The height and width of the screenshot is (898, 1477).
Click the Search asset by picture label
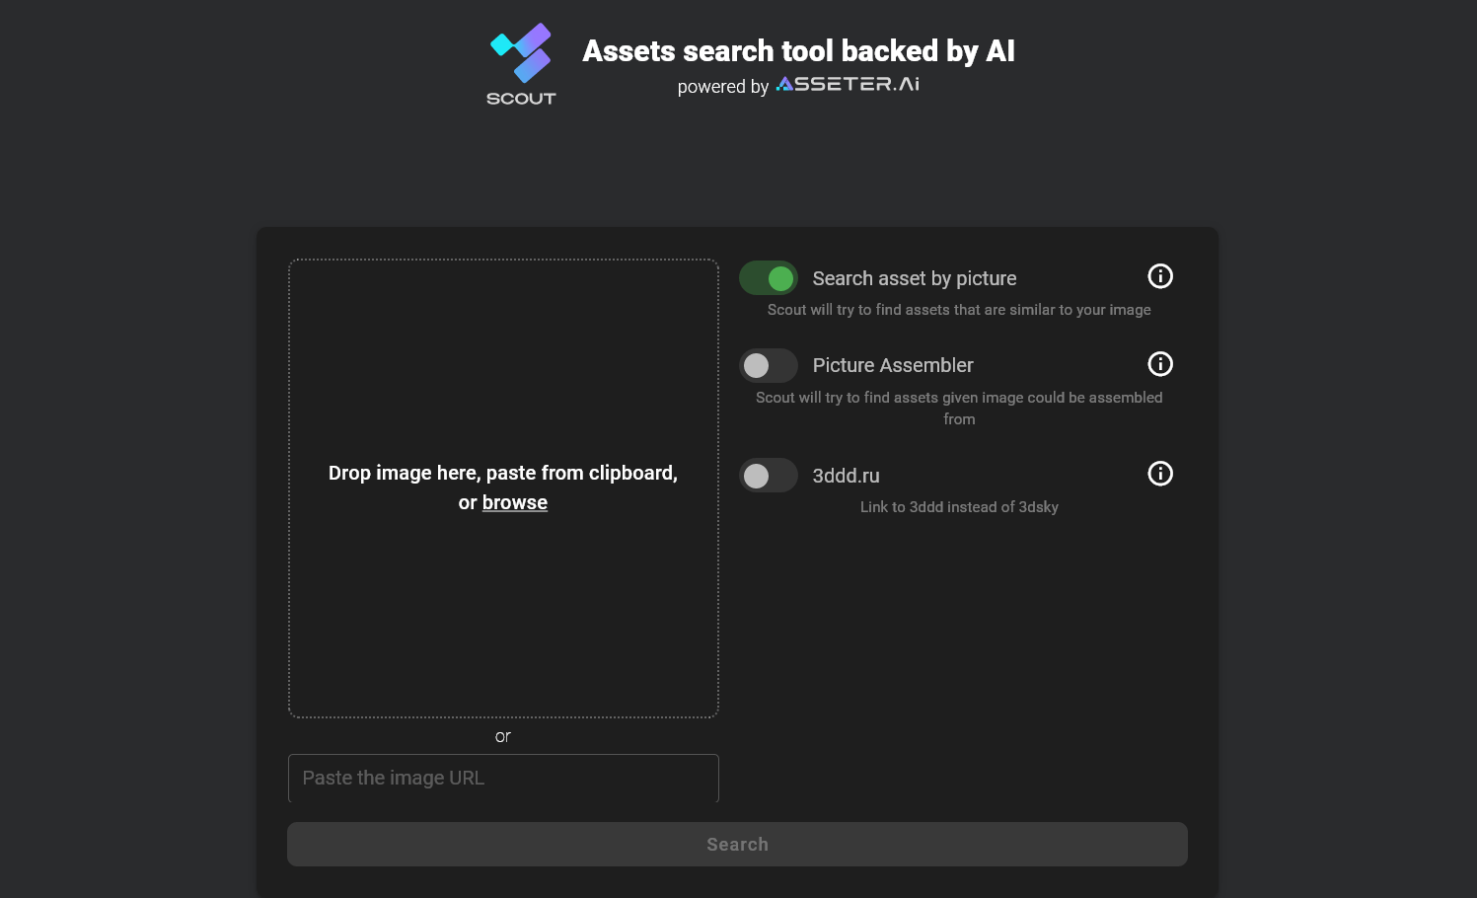914,278
